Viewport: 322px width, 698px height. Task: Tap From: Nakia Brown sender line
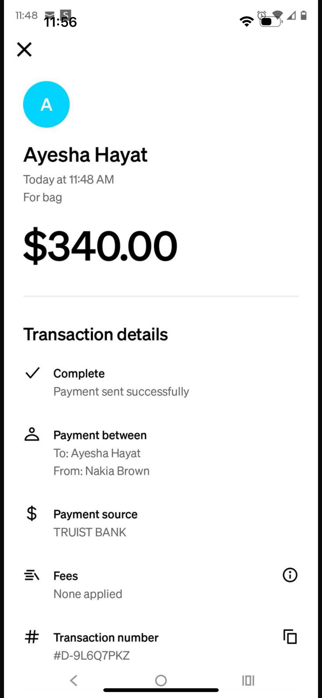[x=101, y=471]
